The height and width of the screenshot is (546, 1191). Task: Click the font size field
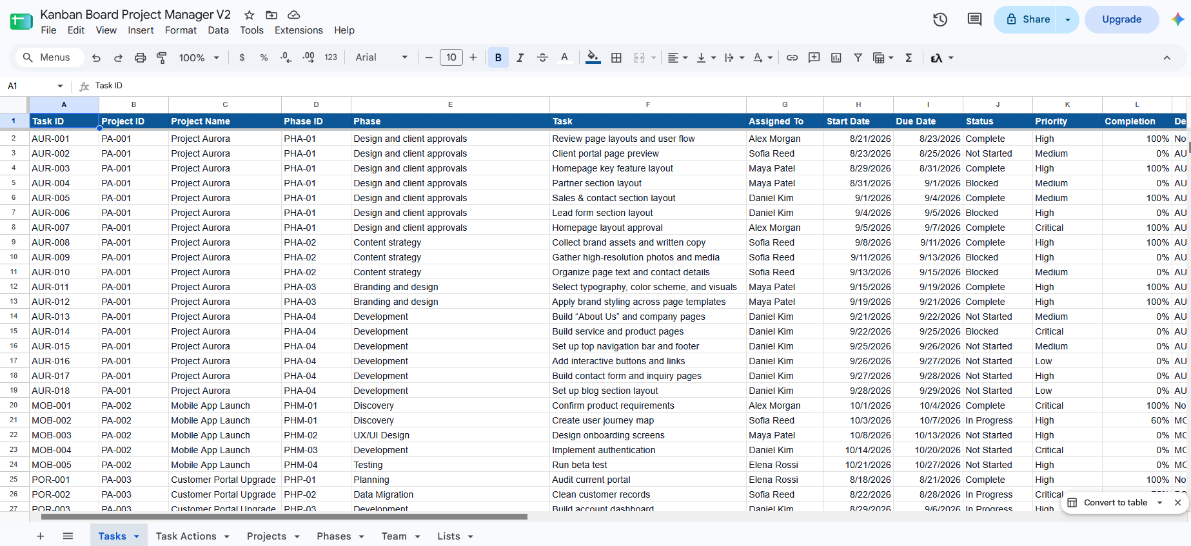(x=451, y=58)
